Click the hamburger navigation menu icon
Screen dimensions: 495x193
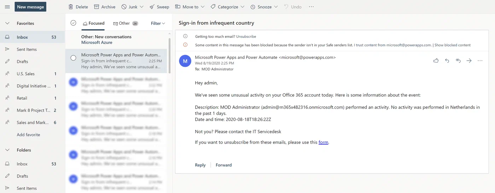tap(7, 7)
